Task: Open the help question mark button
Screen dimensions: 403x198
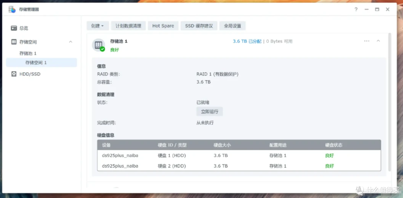Action: click(x=356, y=9)
